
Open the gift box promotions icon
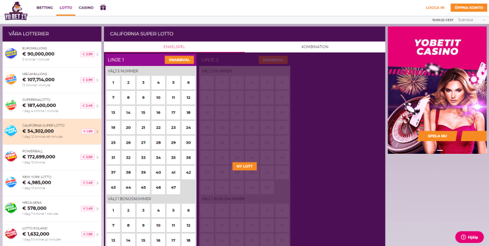click(x=103, y=7)
